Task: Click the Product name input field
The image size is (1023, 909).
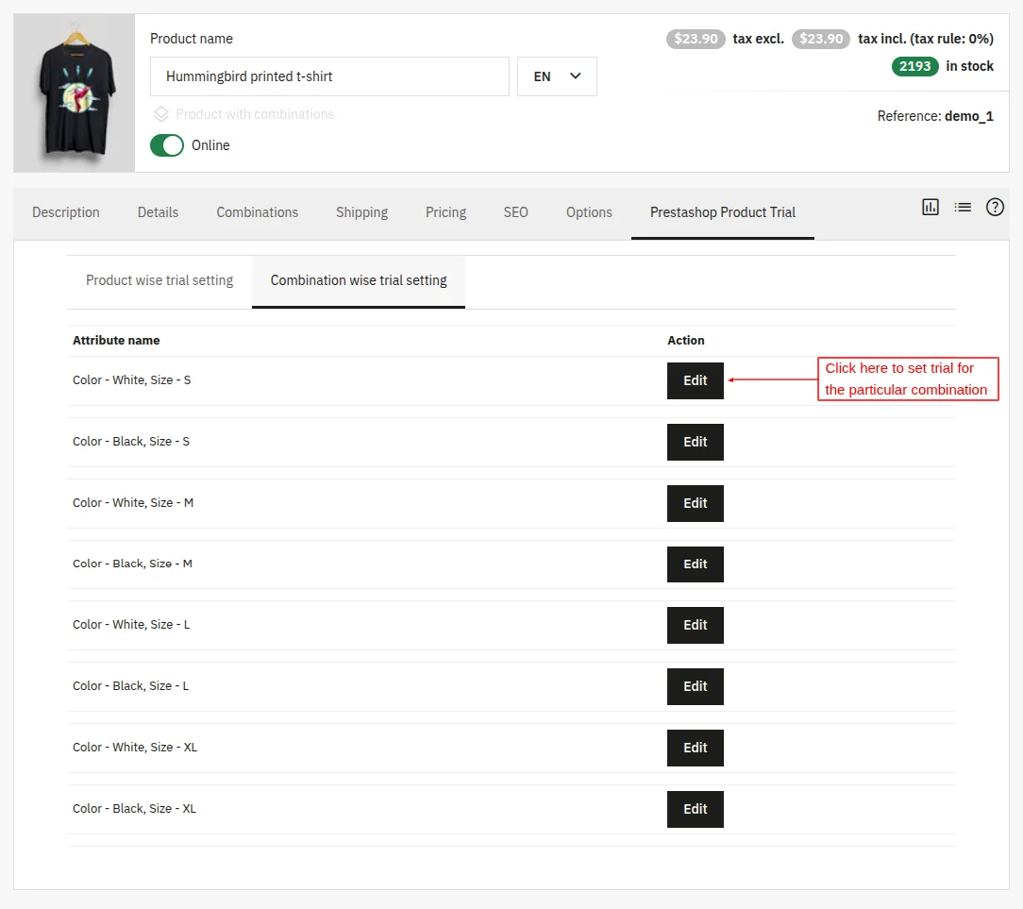Action: click(329, 76)
